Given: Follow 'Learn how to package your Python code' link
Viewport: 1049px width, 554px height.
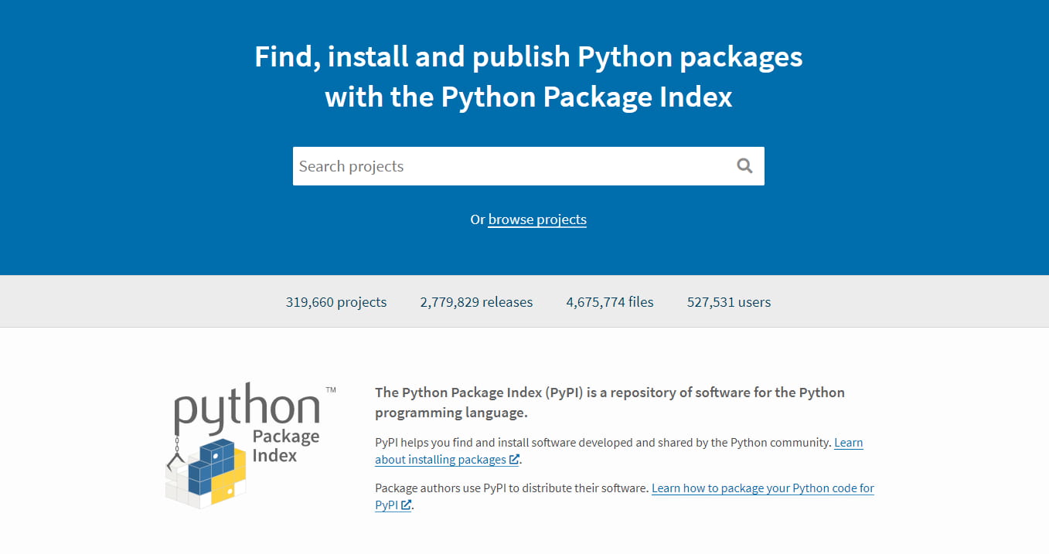Looking at the screenshot, I should pos(762,488).
